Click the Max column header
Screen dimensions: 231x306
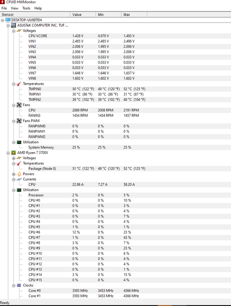click(134, 15)
